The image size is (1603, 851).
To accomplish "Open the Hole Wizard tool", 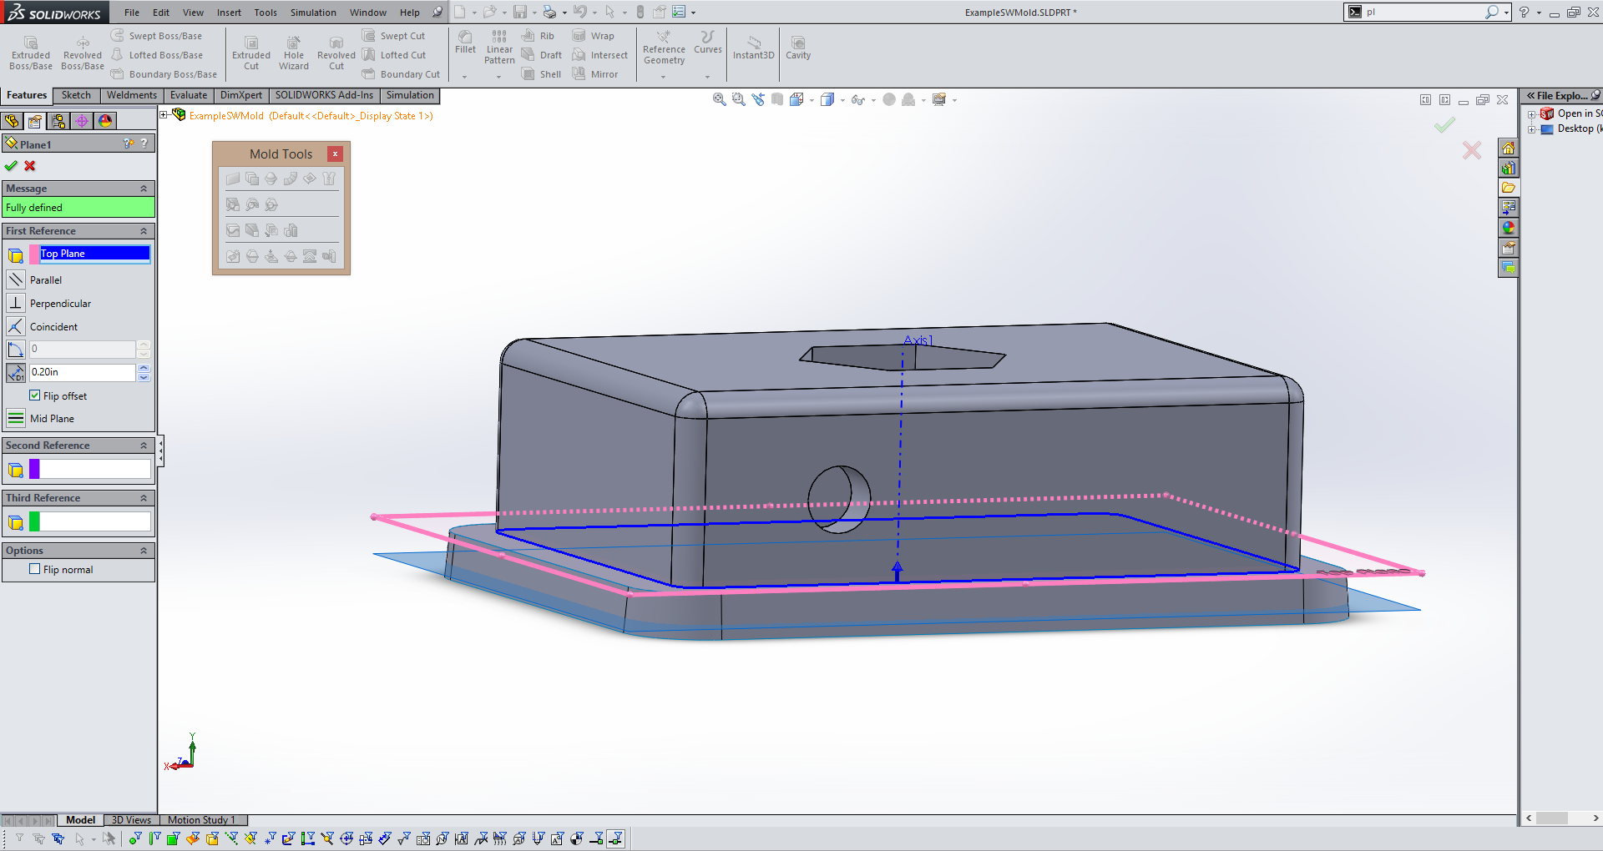I will tap(294, 53).
